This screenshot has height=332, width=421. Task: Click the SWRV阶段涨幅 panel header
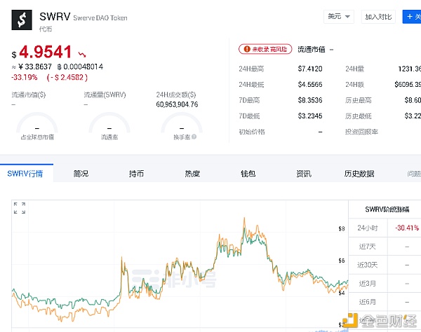[x=387, y=209]
